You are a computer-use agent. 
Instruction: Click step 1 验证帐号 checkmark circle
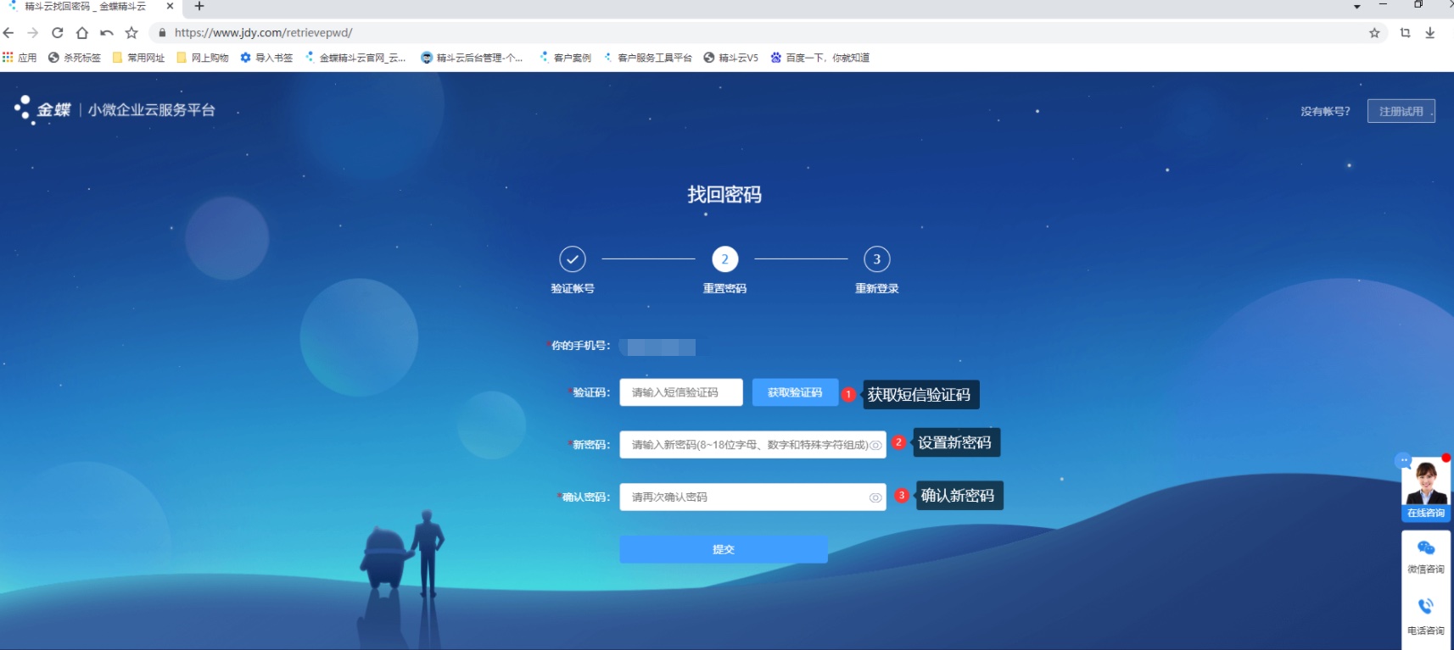click(573, 259)
